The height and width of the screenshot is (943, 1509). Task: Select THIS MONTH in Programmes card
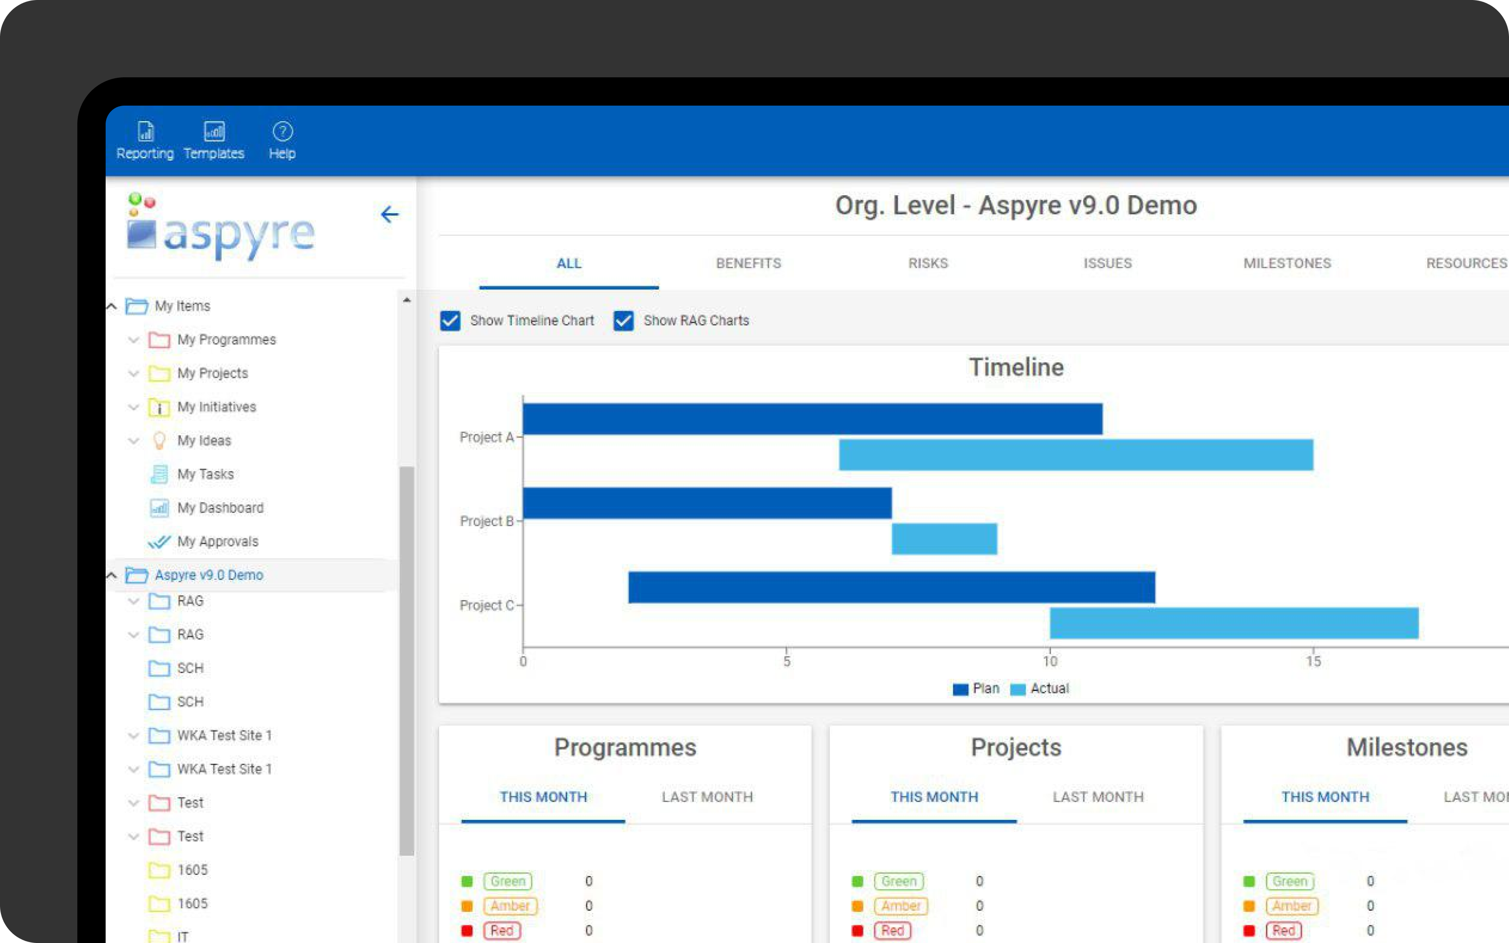[543, 797]
